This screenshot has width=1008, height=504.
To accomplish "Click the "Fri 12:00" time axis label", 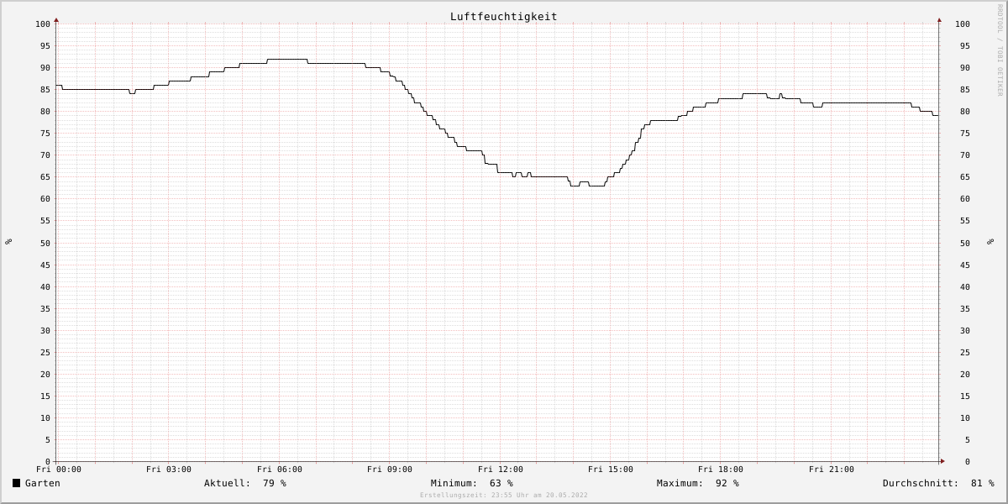I will click(501, 470).
